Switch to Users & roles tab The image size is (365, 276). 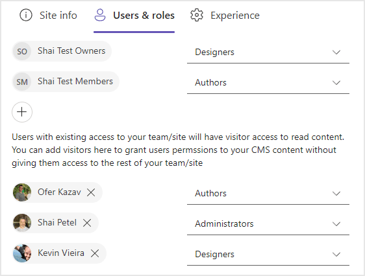[x=134, y=16]
